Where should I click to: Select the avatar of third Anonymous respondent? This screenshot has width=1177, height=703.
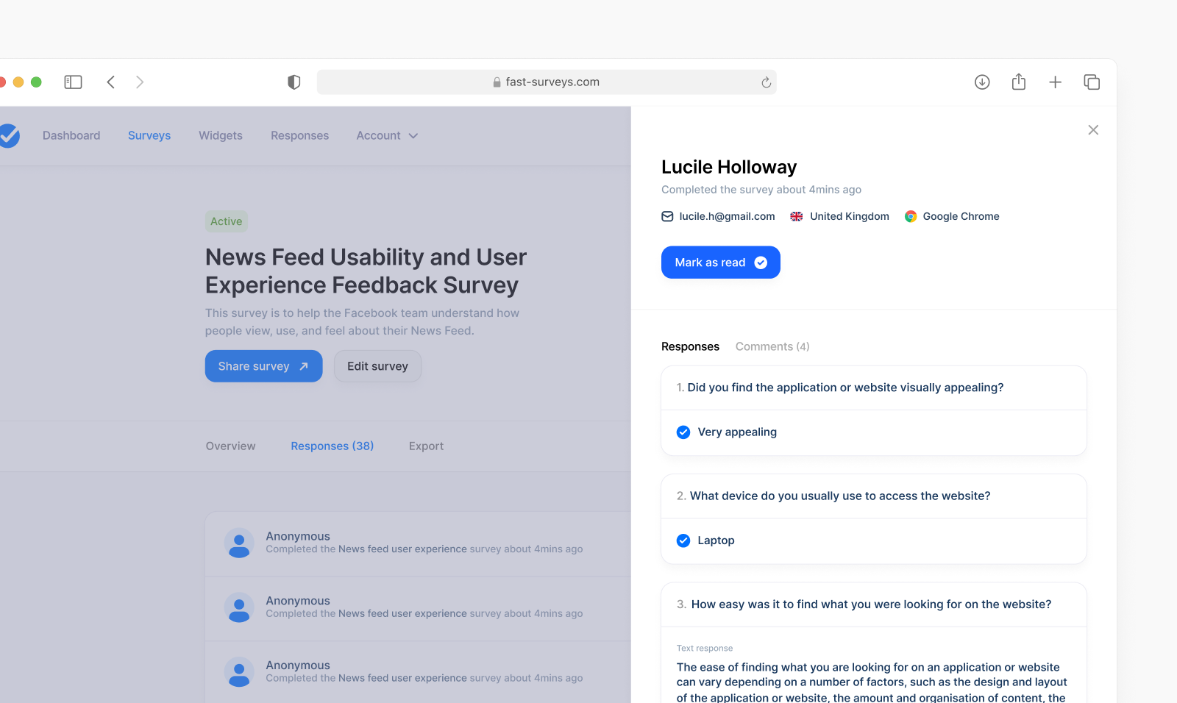pyautogui.click(x=239, y=672)
